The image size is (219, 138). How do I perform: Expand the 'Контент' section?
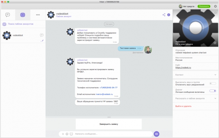coord(195,75)
